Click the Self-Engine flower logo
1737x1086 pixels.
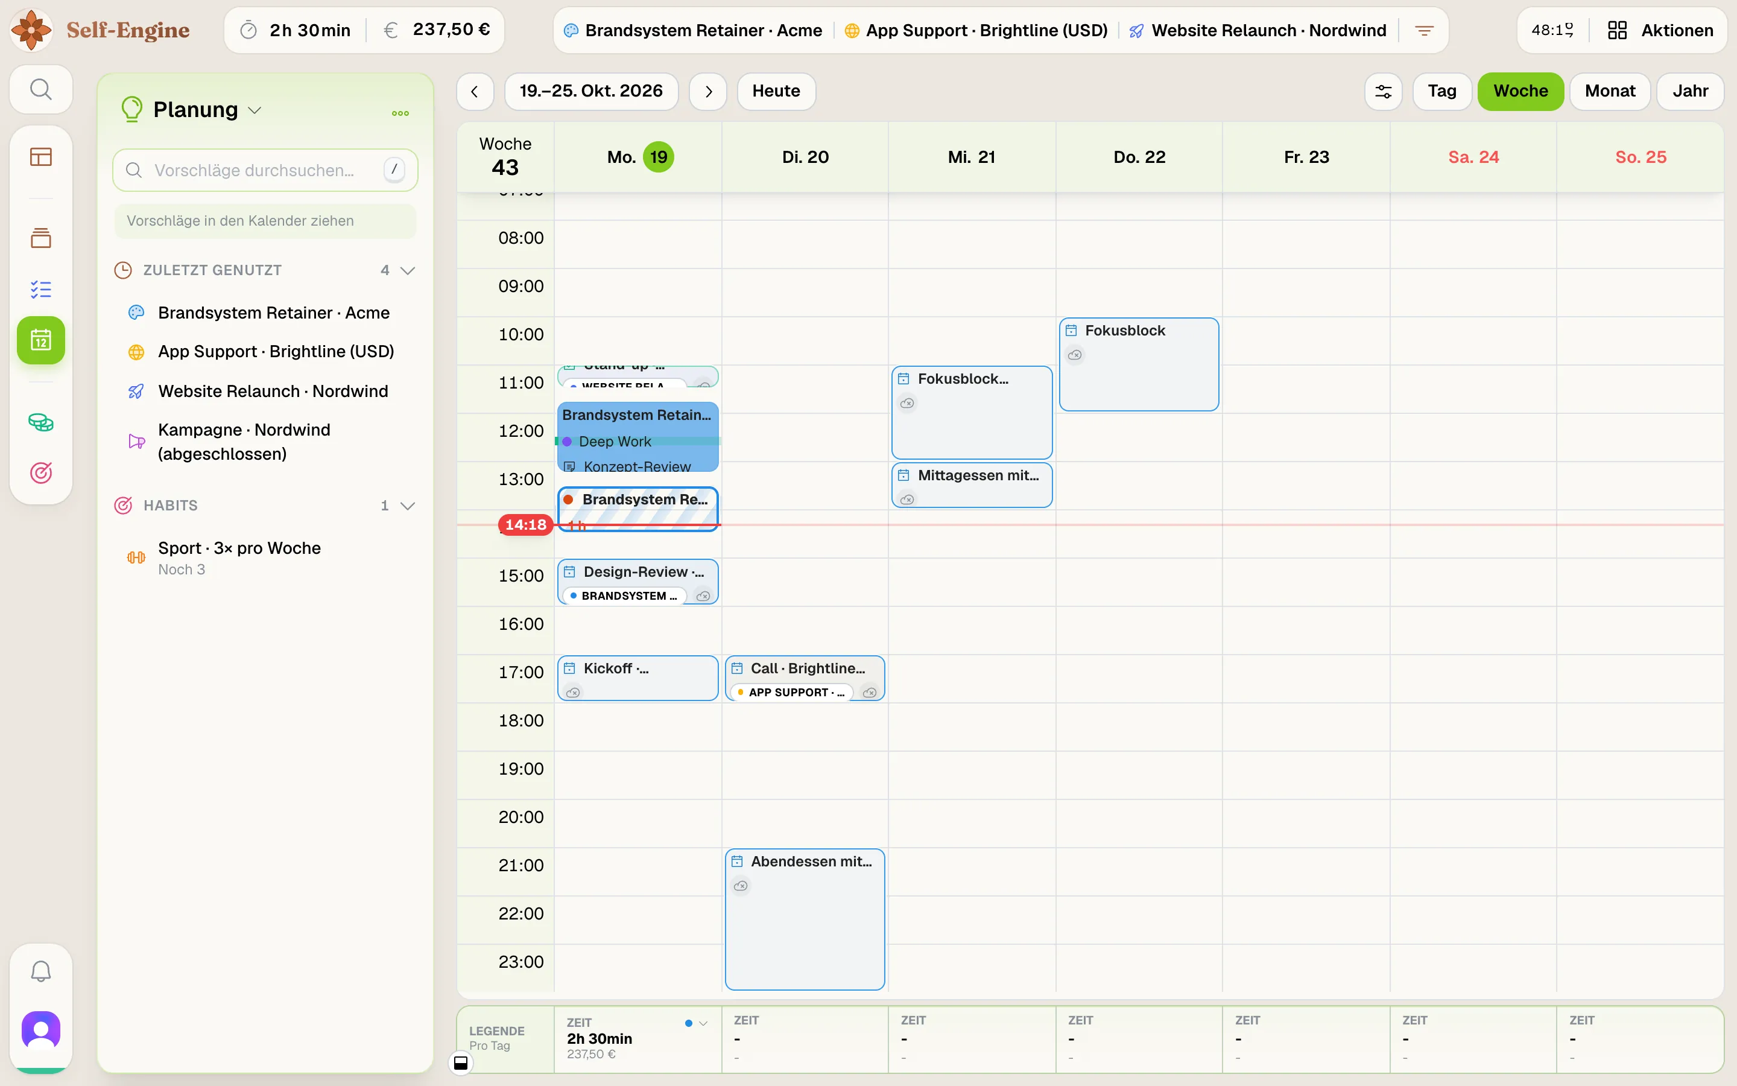tap(31, 30)
